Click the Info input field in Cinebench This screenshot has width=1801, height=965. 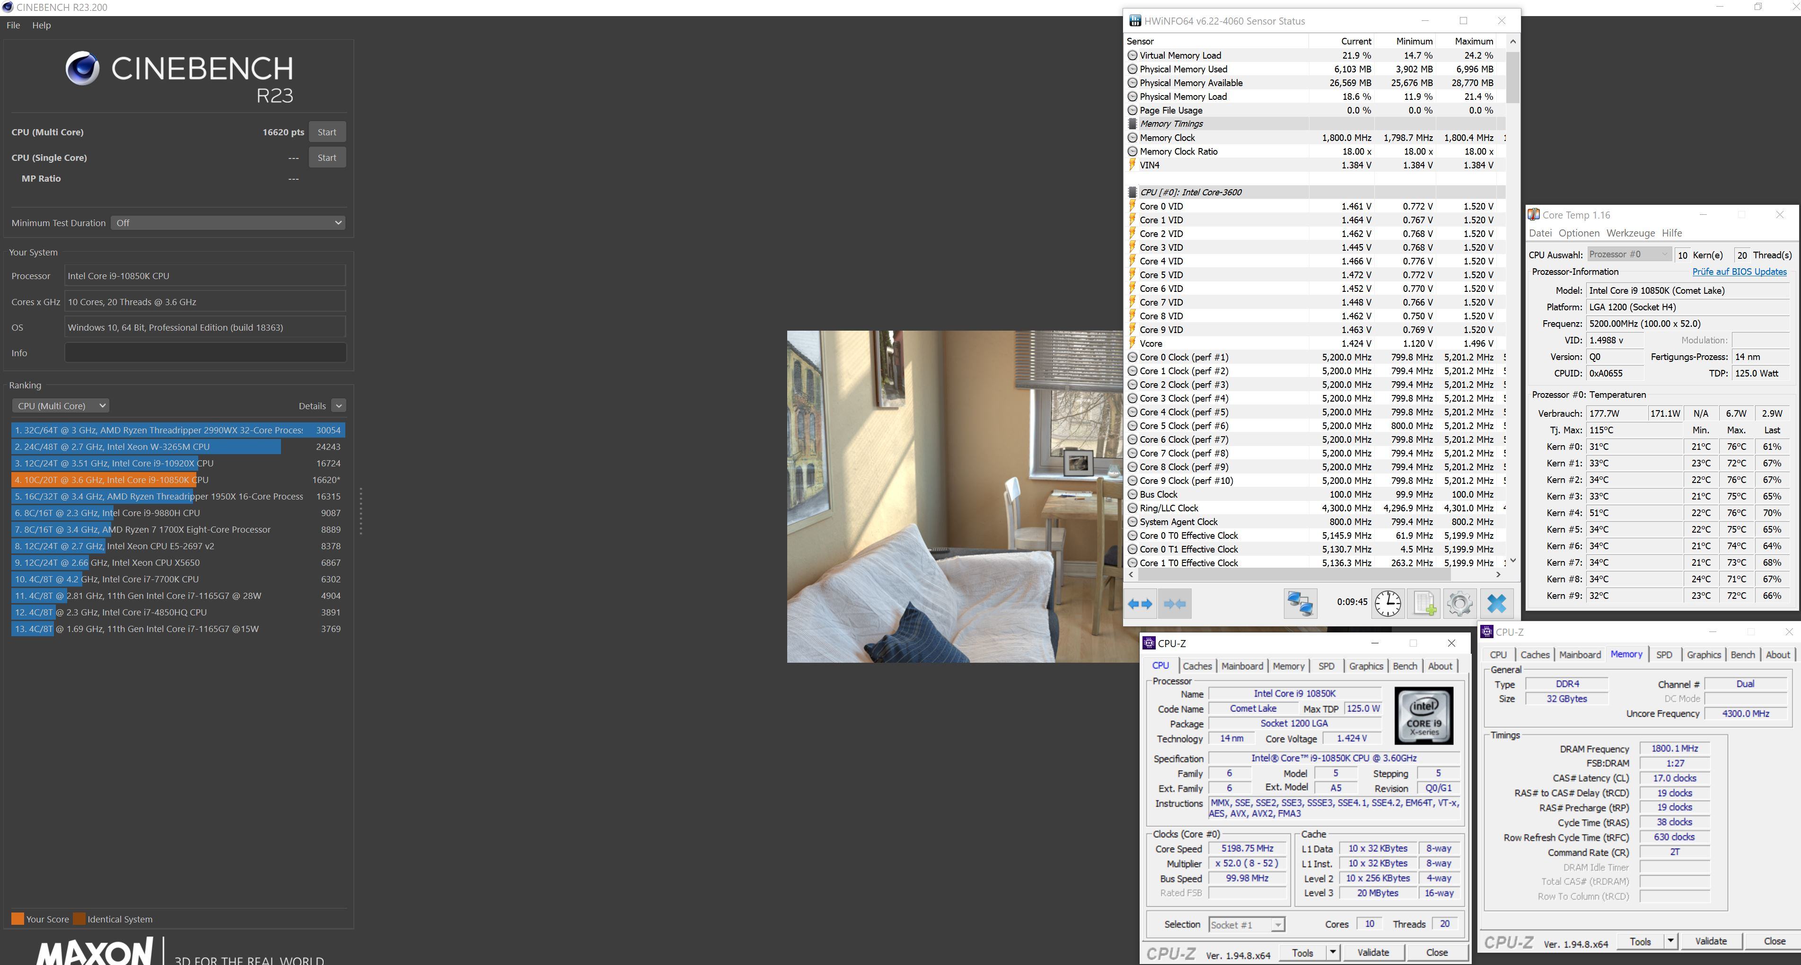(205, 352)
